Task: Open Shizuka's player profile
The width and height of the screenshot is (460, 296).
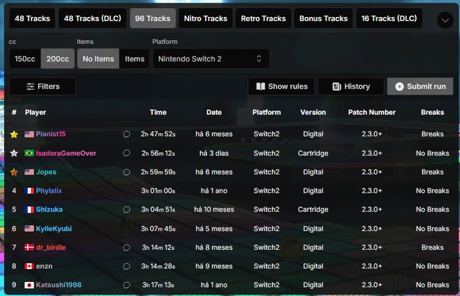Action: tap(49, 209)
